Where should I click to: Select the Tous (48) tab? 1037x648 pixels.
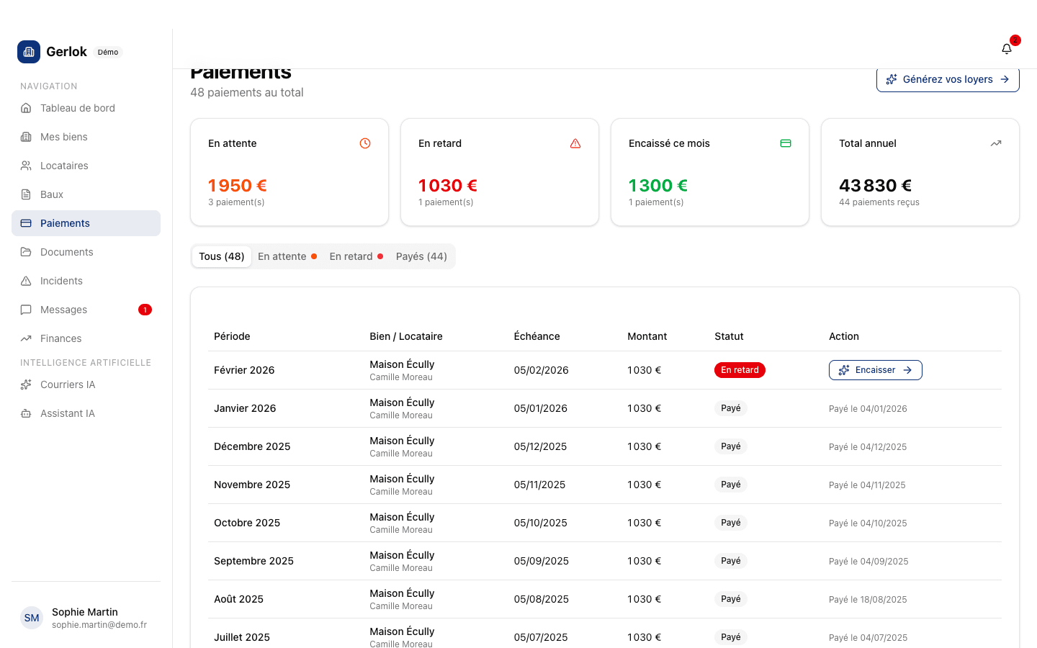point(222,256)
